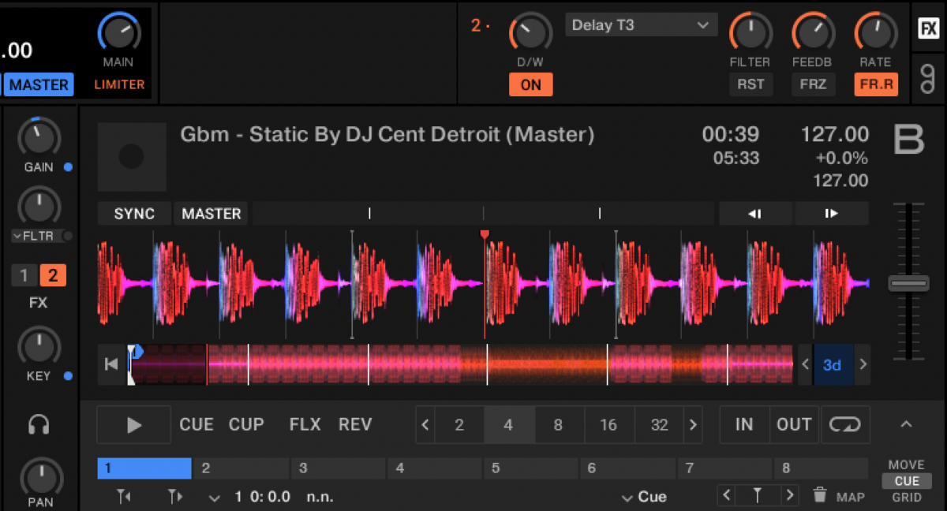This screenshot has height=511, width=947.
Task: Click the GAIN knob
Action: (38, 137)
